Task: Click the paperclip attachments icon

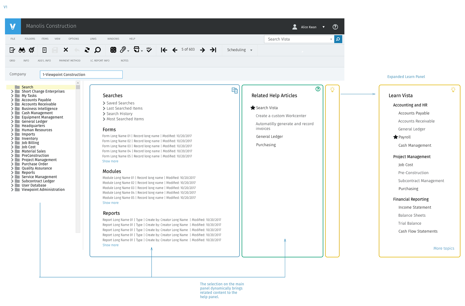Action: click(x=123, y=50)
